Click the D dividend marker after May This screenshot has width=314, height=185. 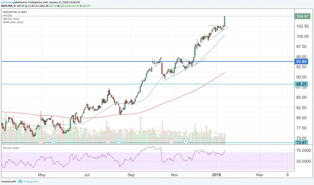click(x=53, y=141)
